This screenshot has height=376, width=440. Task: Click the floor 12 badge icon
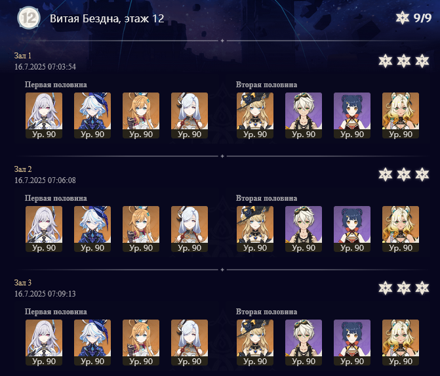pyautogui.click(x=29, y=18)
